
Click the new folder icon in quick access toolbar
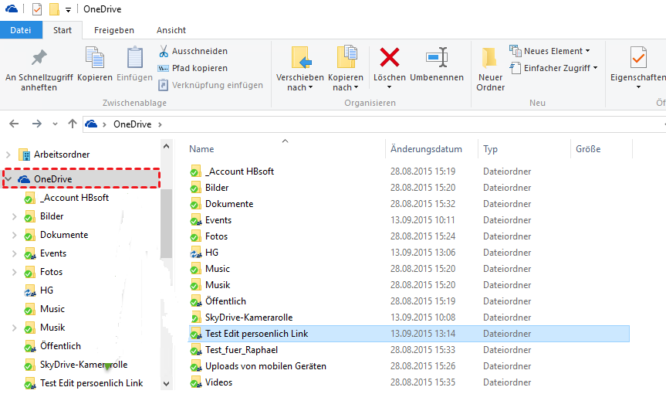tap(54, 9)
